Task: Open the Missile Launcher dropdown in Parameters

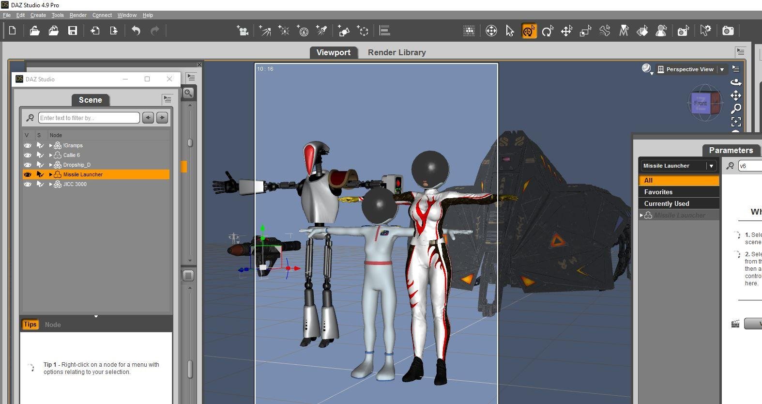Action: [x=678, y=166]
